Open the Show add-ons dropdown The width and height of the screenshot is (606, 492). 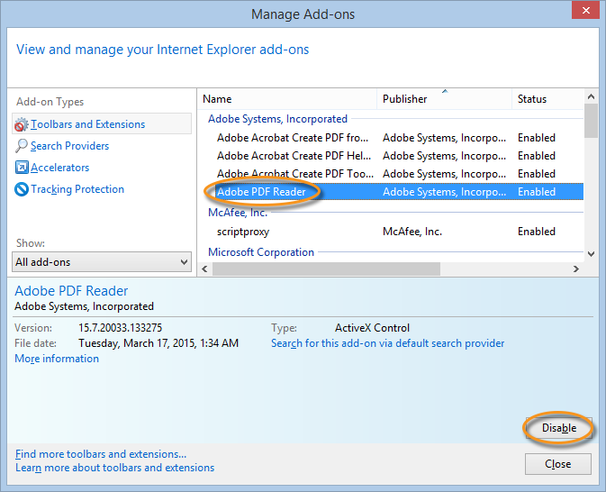coord(103,262)
